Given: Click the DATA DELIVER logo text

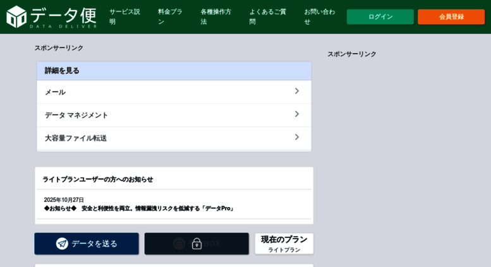Looking at the screenshot, I should click(x=64, y=27).
